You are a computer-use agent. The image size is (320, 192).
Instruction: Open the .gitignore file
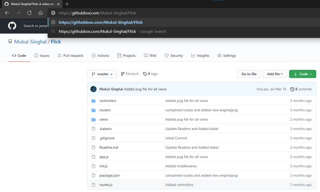107,138
